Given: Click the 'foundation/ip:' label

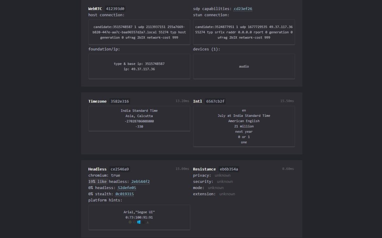Looking at the screenshot, I should [104, 49].
